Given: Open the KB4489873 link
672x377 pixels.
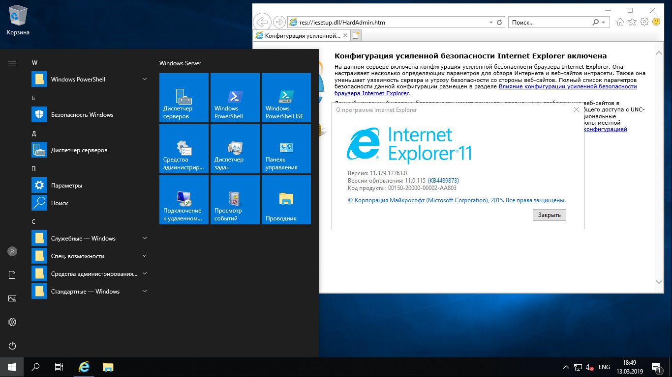Looking at the screenshot, I should pyautogui.click(x=443, y=181).
